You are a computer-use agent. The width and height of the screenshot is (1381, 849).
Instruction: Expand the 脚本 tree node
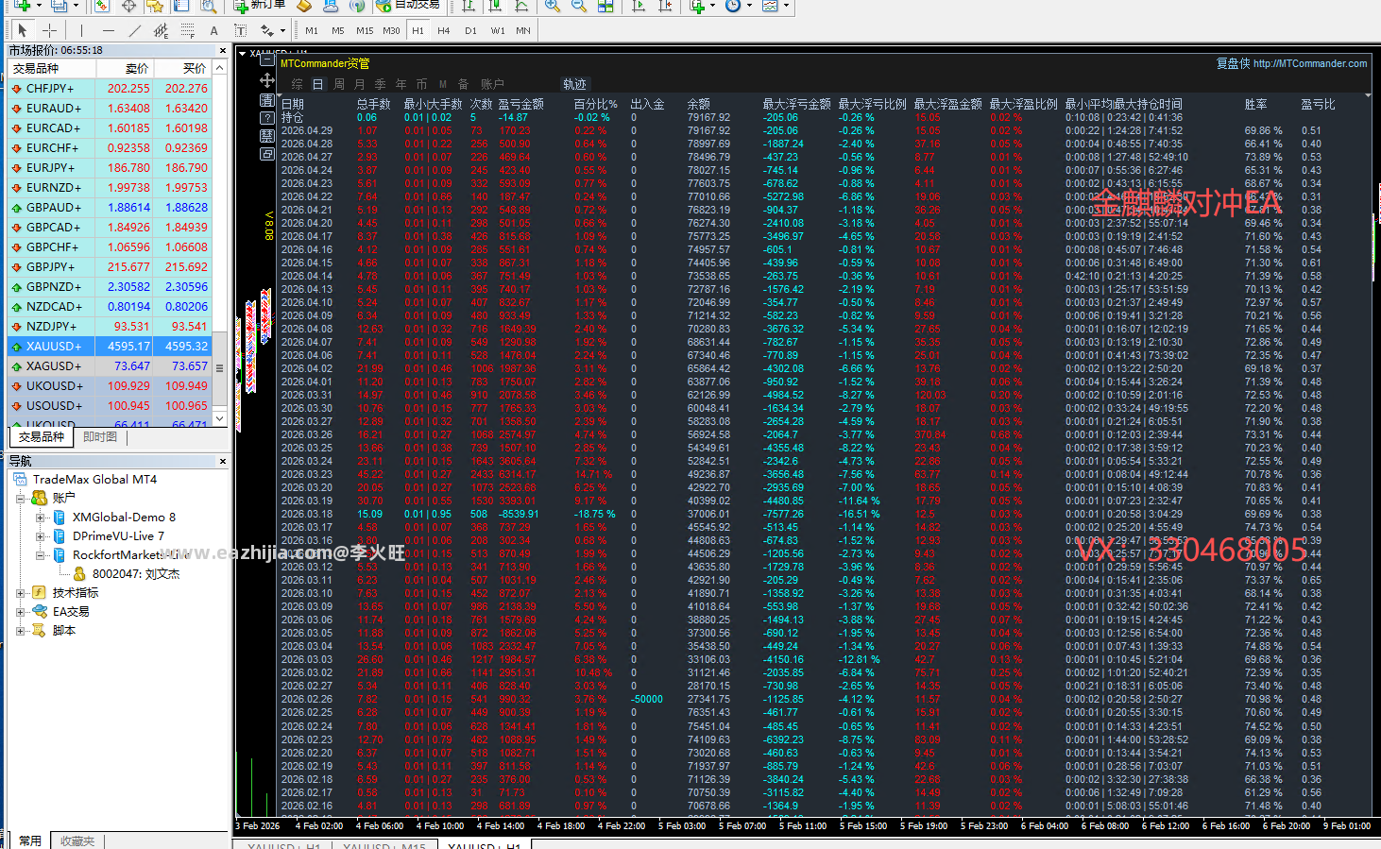point(20,630)
